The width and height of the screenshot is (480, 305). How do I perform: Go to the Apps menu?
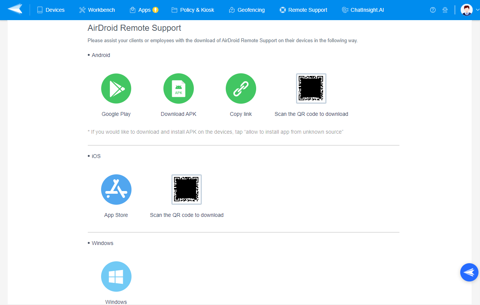point(144,10)
